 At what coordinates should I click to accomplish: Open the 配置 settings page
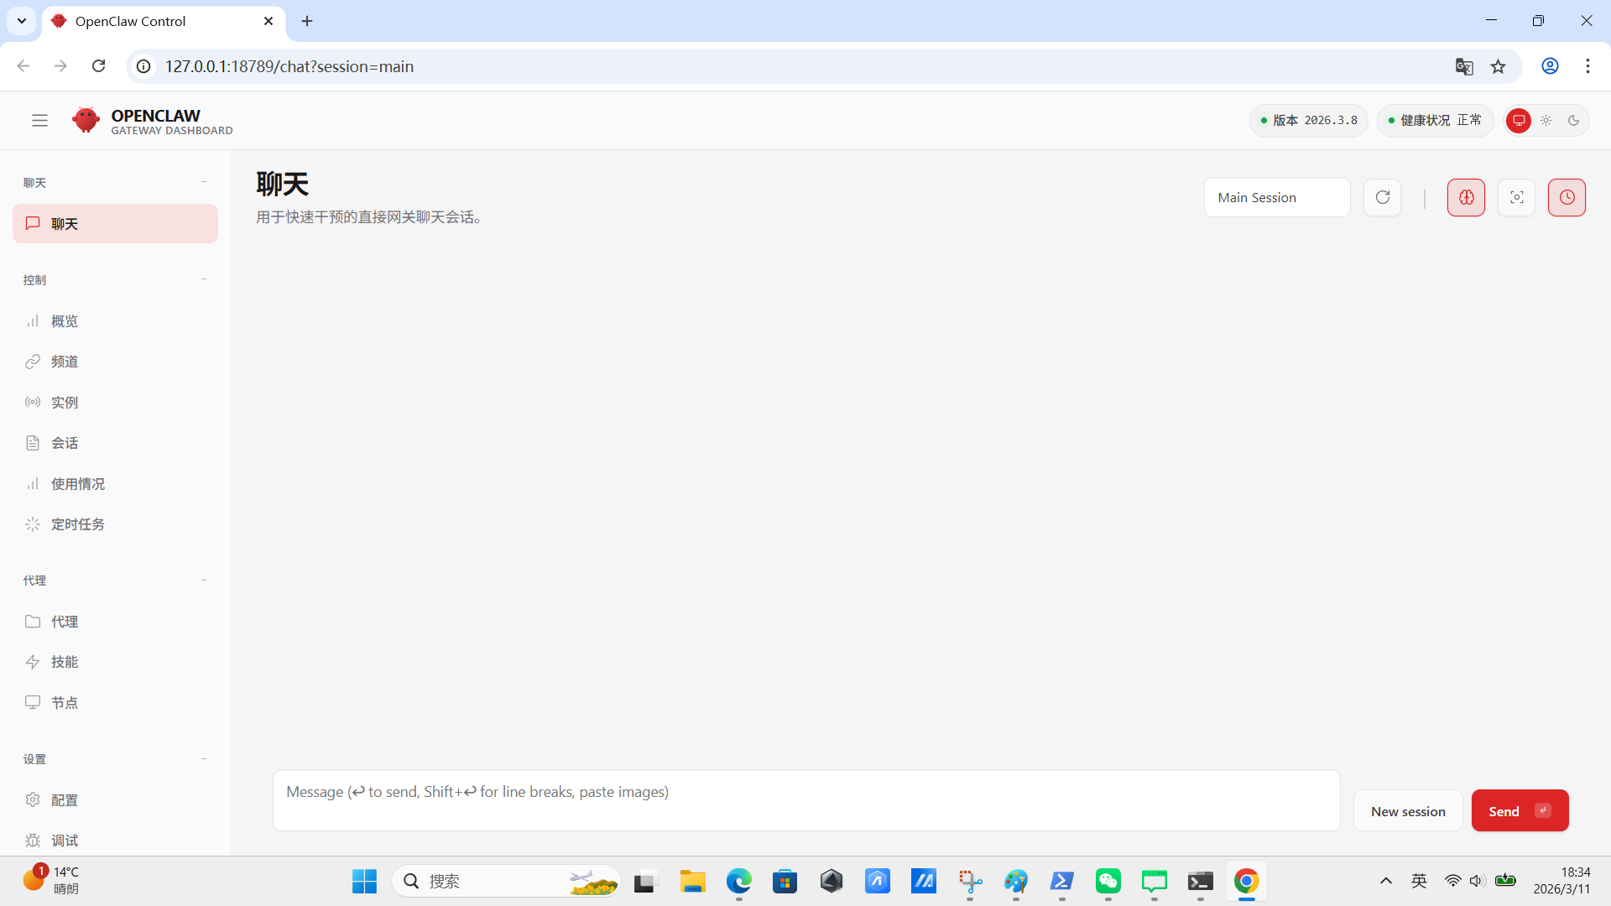pyautogui.click(x=65, y=799)
